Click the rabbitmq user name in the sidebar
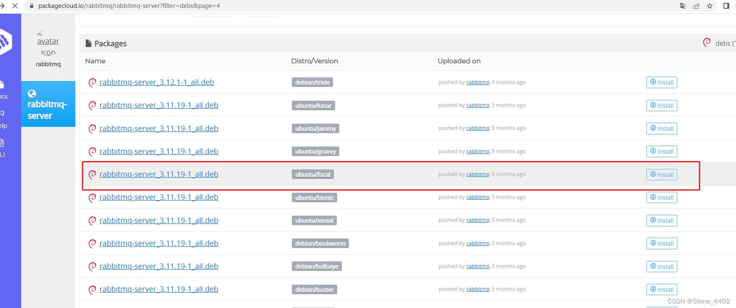The height and width of the screenshot is (308, 736). [x=48, y=64]
